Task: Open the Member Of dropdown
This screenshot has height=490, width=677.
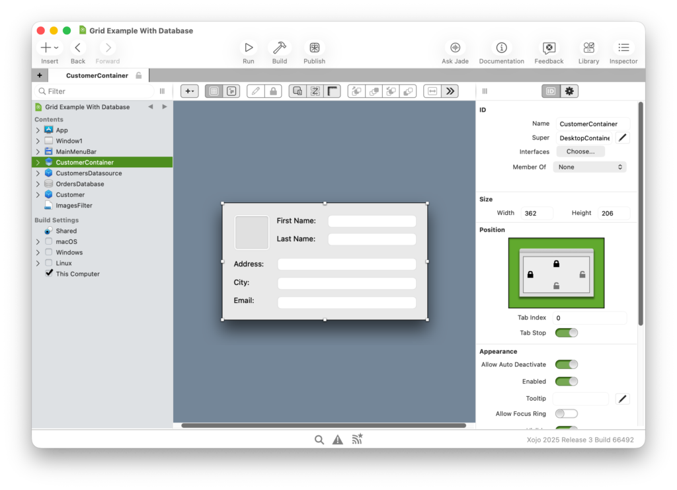Action: 589,167
